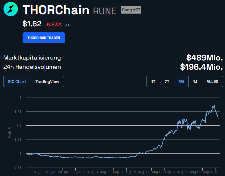
Task: Click the $196.4Mio. trading volume value
Action: (x=202, y=67)
